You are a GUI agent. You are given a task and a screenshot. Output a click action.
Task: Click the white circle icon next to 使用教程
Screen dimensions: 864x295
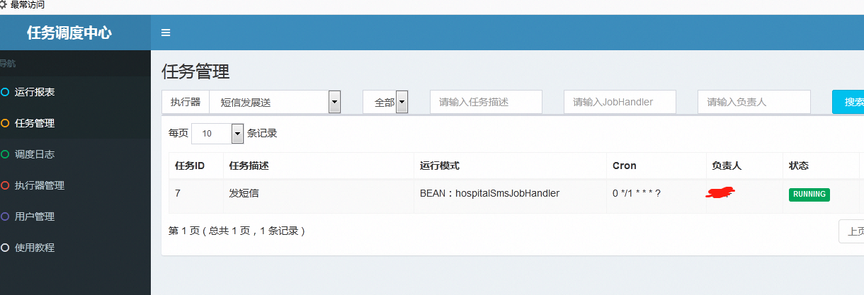(x=6, y=248)
